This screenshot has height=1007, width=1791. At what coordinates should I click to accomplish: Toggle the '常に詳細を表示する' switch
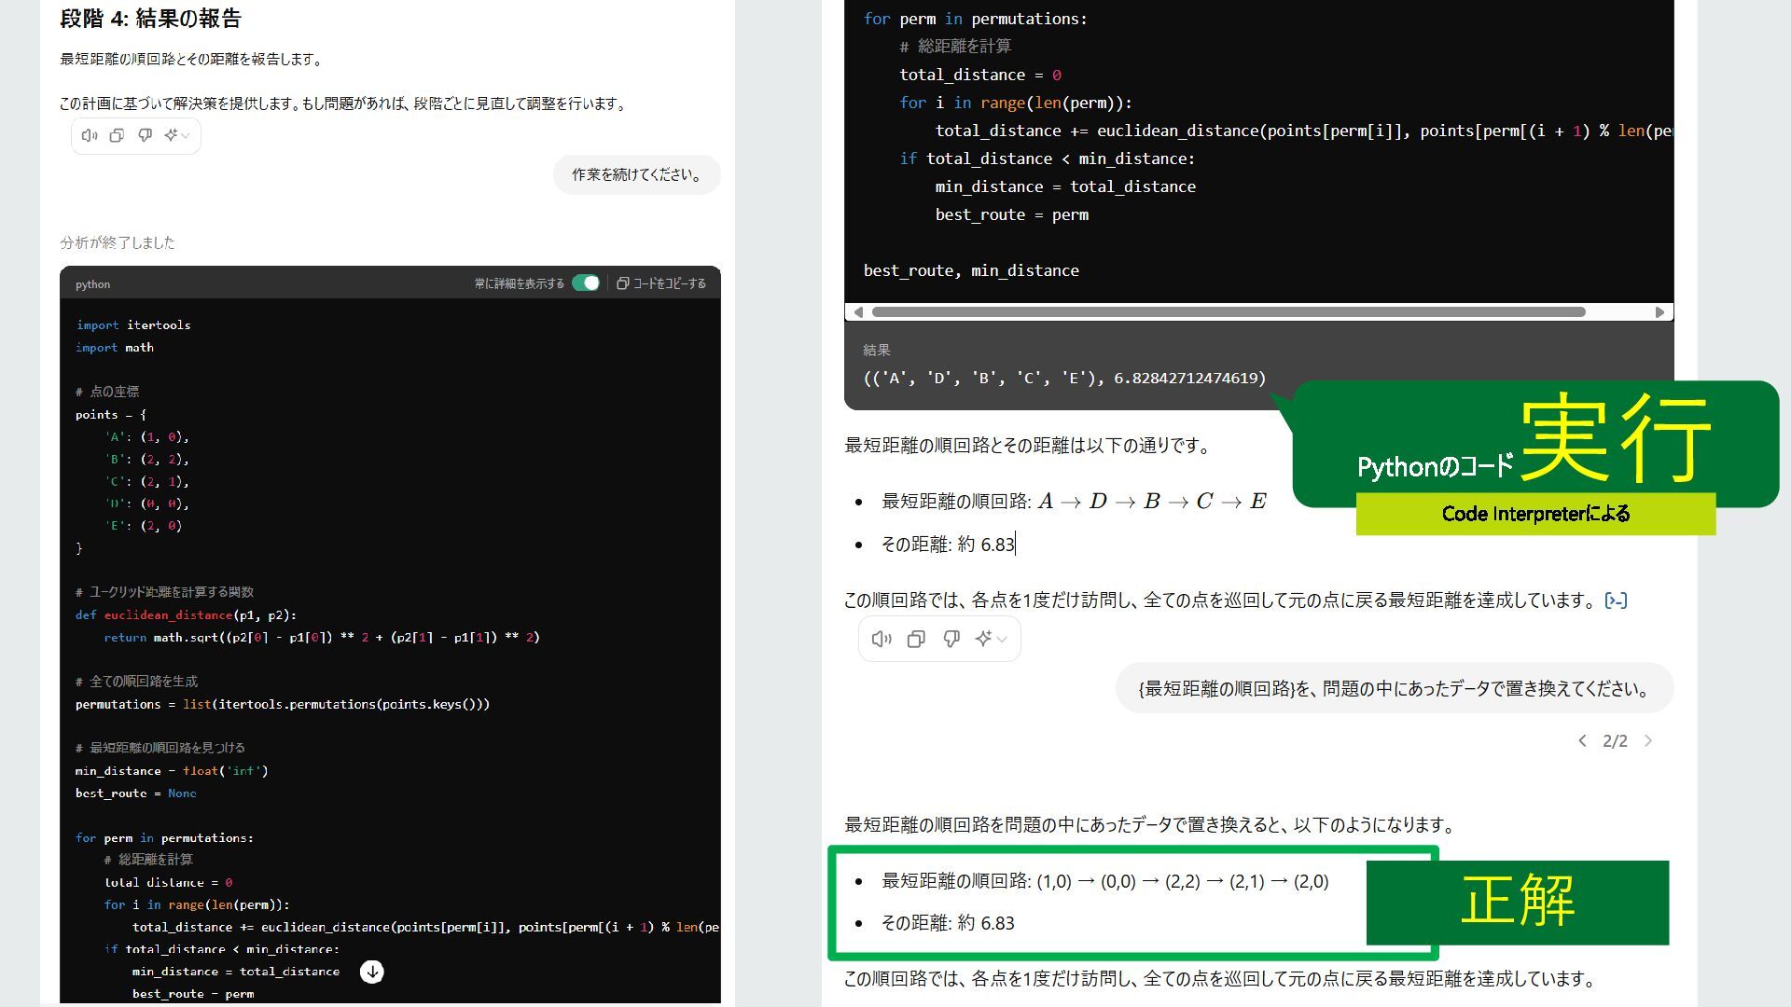[x=586, y=283]
